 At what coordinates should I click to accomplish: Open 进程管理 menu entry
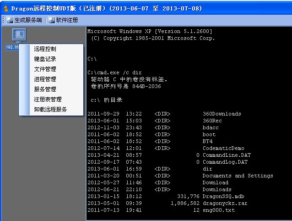click(45, 79)
